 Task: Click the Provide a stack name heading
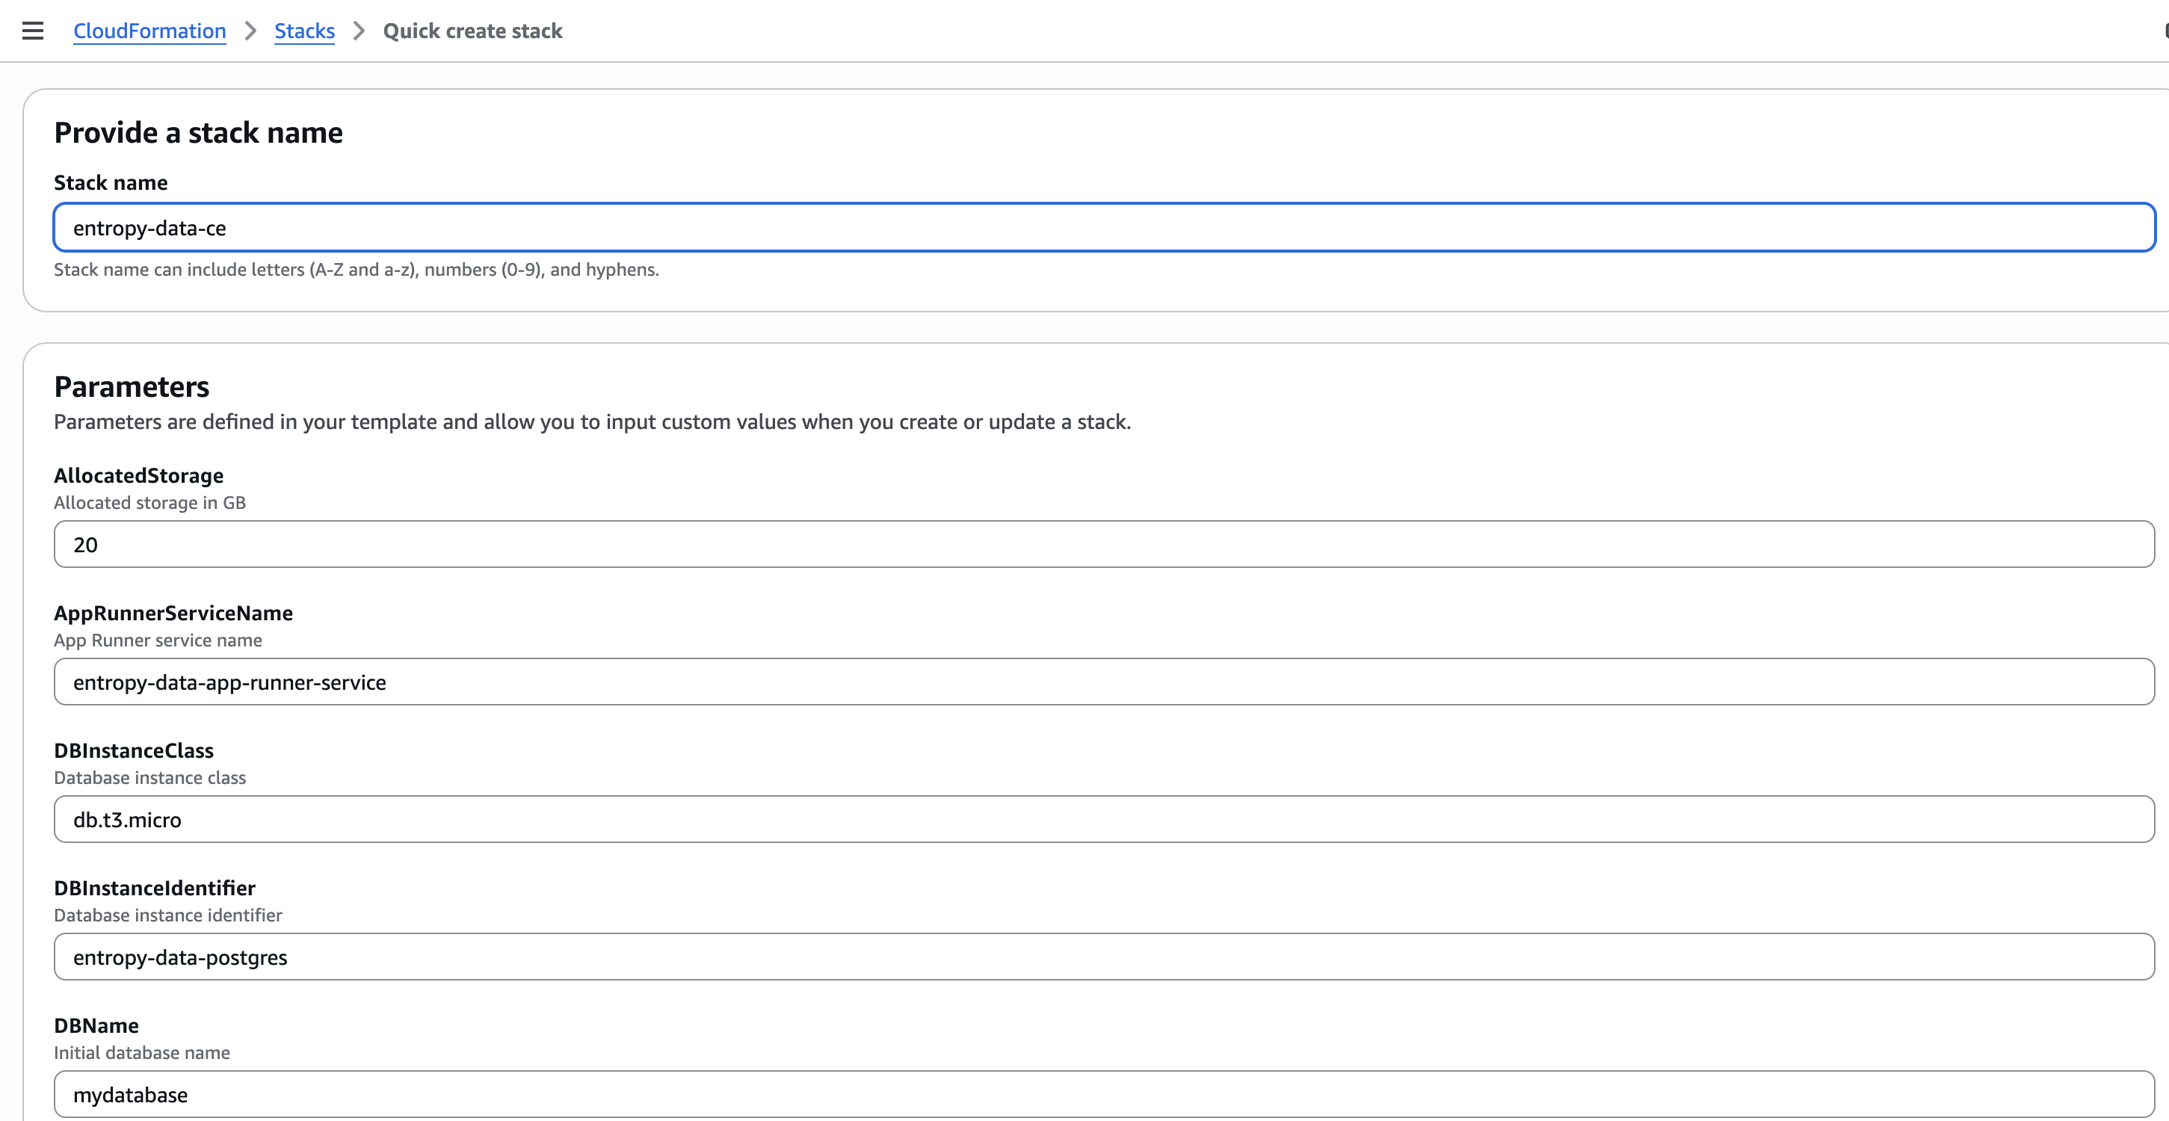pos(199,132)
